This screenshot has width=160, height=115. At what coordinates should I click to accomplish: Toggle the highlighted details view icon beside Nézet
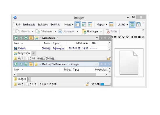78,25
